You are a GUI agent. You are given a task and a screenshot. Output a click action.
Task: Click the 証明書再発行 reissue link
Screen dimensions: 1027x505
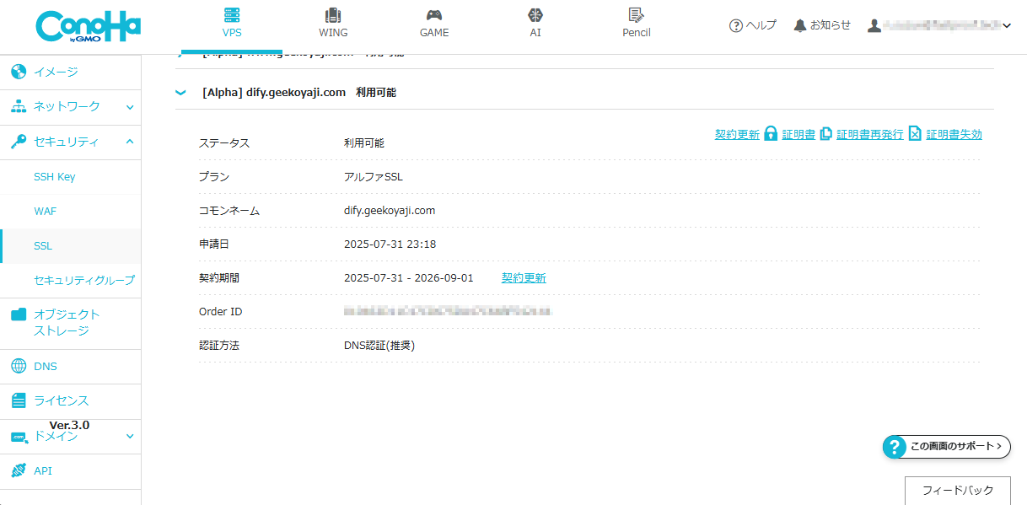click(x=869, y=134)
